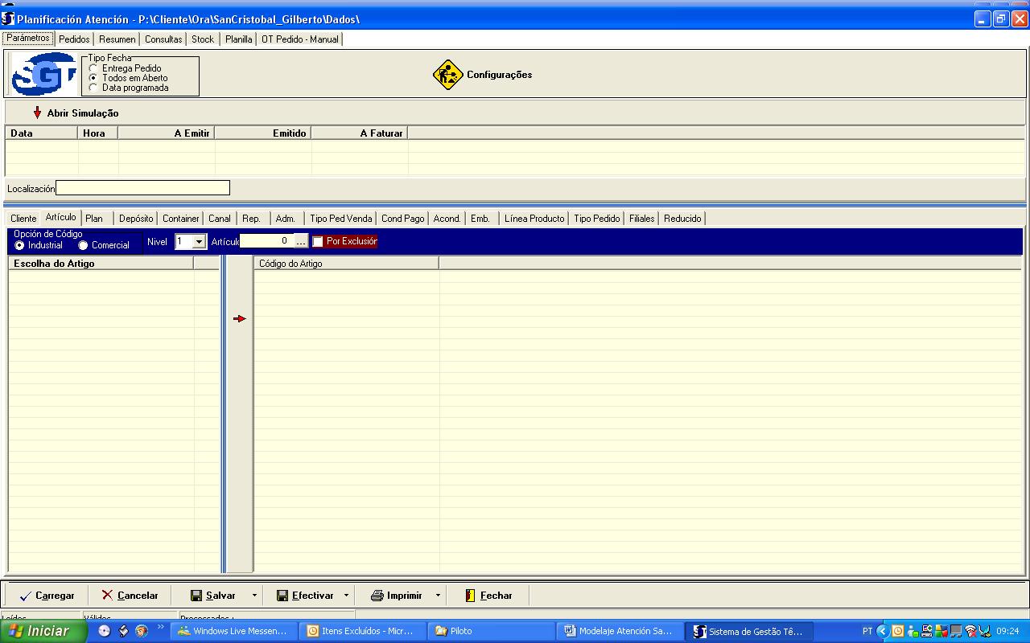Image resolution: width=1030 pixels, height=643 pixels.
Task: Click the Windows Iniciar start button
Action: tap(43, 631)
